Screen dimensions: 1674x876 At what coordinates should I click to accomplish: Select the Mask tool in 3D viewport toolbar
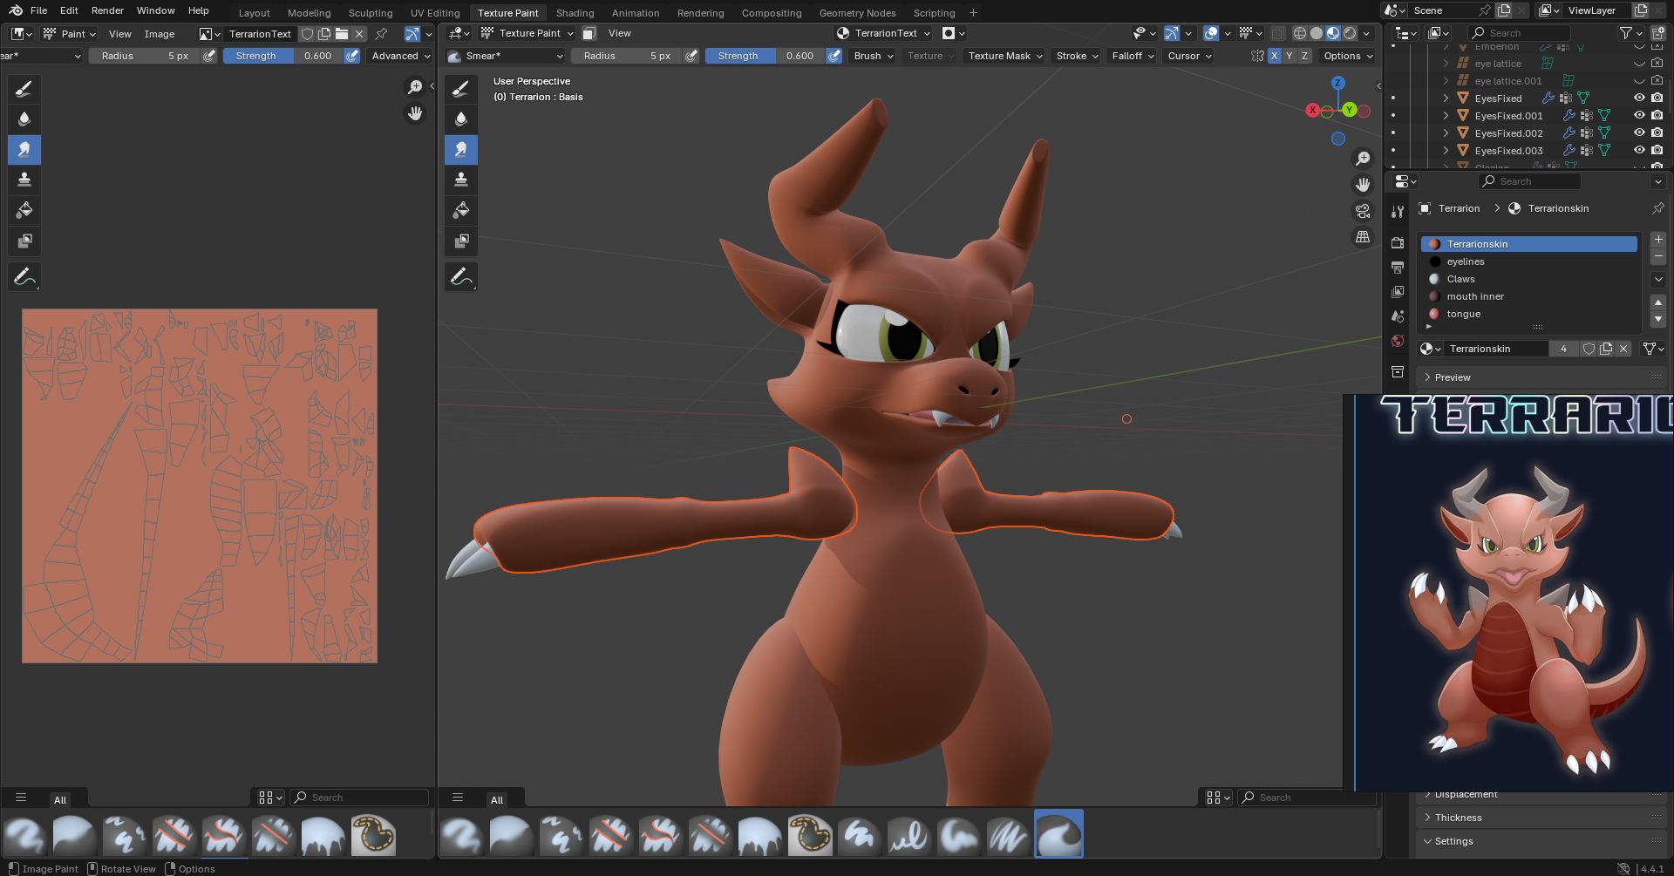[x=461, y=241]
